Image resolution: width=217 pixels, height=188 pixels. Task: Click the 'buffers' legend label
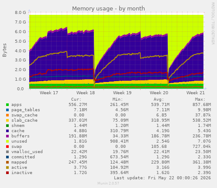(x=21, y=136)
